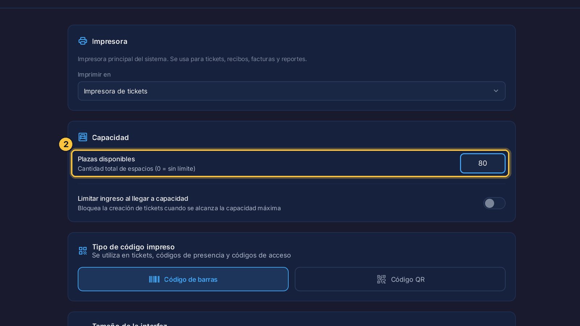Click the Plazas disponibles label
This screenshot has height=326, width=580.
(x=106, y=159)
